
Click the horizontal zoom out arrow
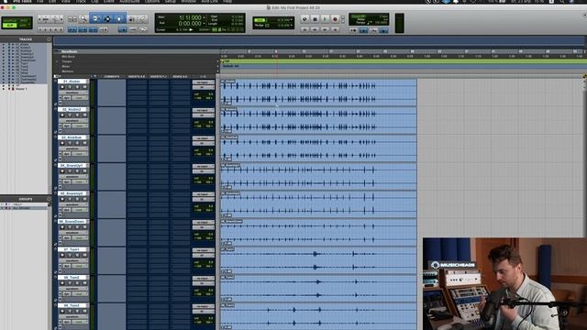click(39, 18)
